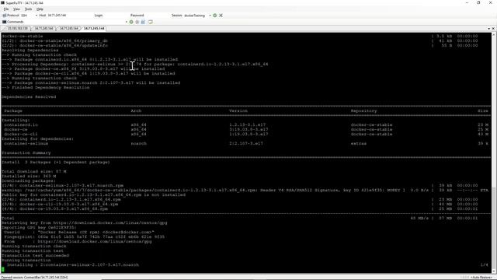Click terminal icon left of Commands label

point(4,22)
